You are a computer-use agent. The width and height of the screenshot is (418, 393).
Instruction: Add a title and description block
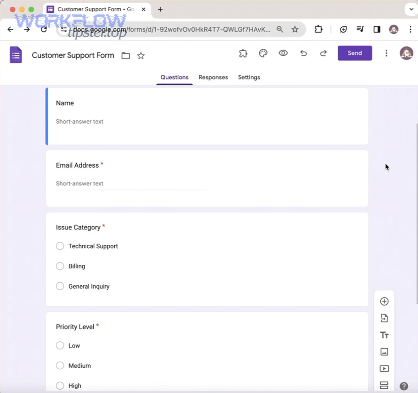coord(384,334)
